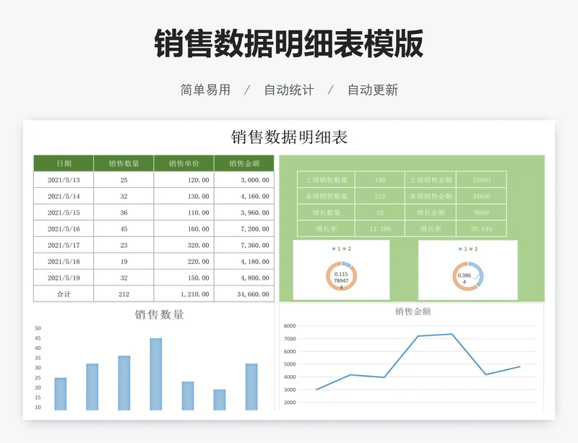Viewport: 578px width, 443px height.
Task: Select quantity cell 36 in the 2021/5/15 row
Action: [x=124, y=212]
